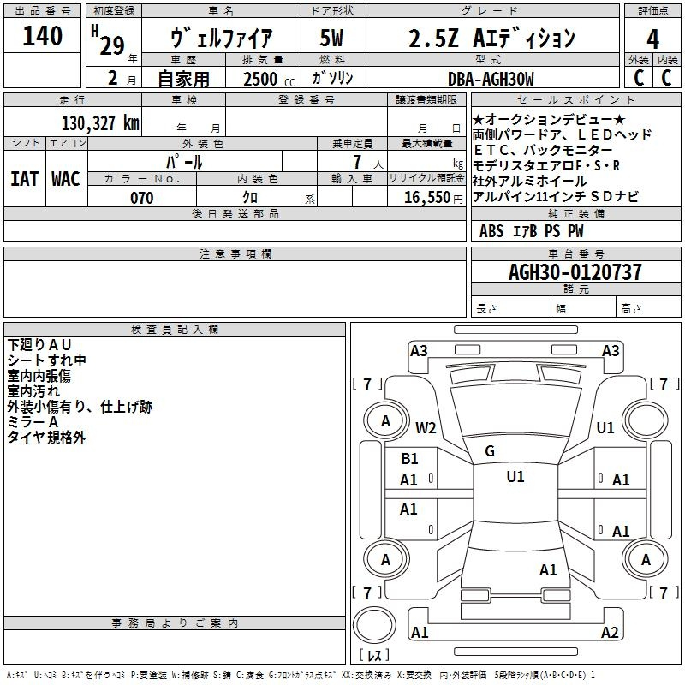Select registration year H29
This screenshot has height=685, width=685.
tap(108, 40)
